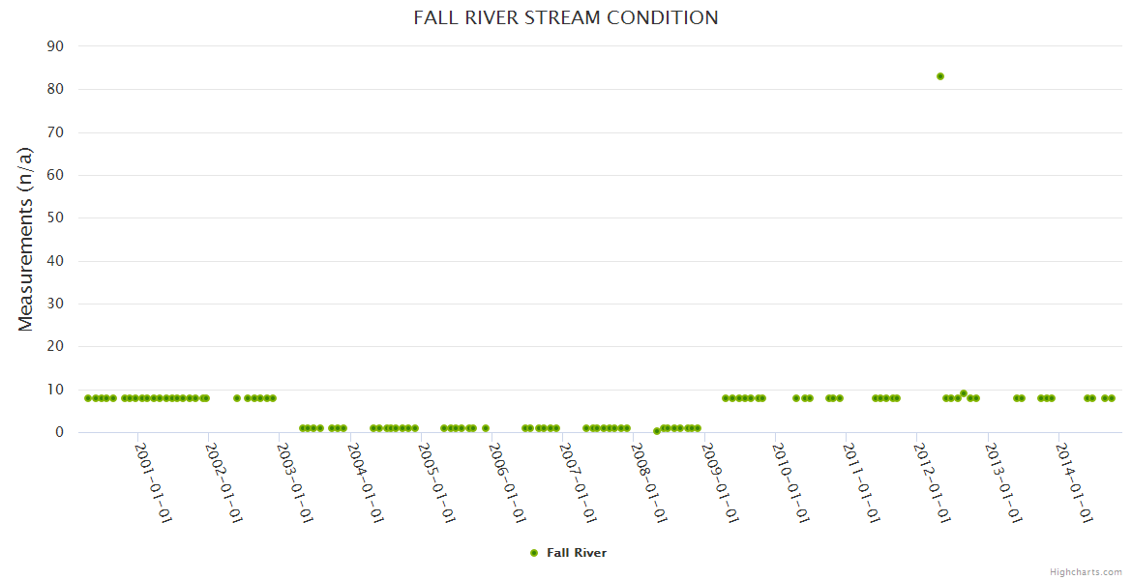This screenshot has height=580, width=1132.
Task: Click the 2008-01-01 x-axis label
Action: tap(649, 483)
